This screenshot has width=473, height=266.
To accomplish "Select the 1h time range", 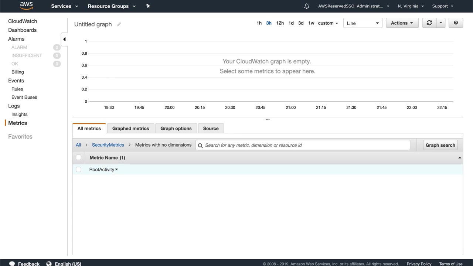I will (x=259, y=23).
